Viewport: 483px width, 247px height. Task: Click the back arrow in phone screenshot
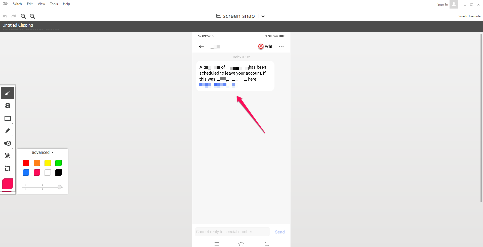click(201, 46)
